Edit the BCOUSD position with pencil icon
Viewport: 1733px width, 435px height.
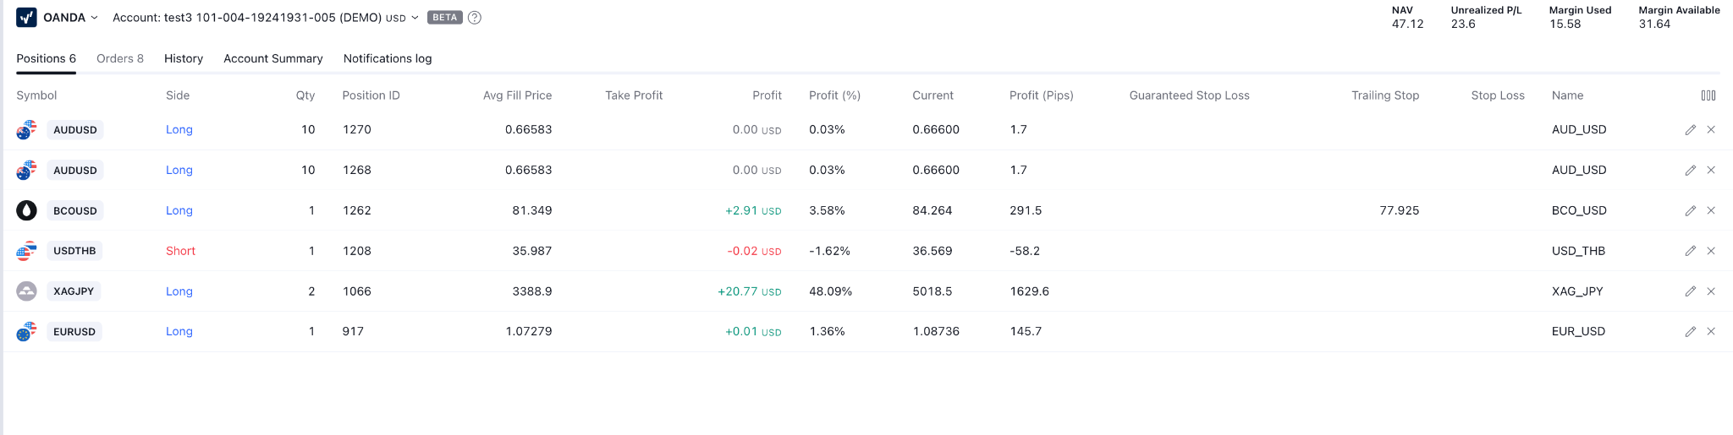coord(1690,210)
